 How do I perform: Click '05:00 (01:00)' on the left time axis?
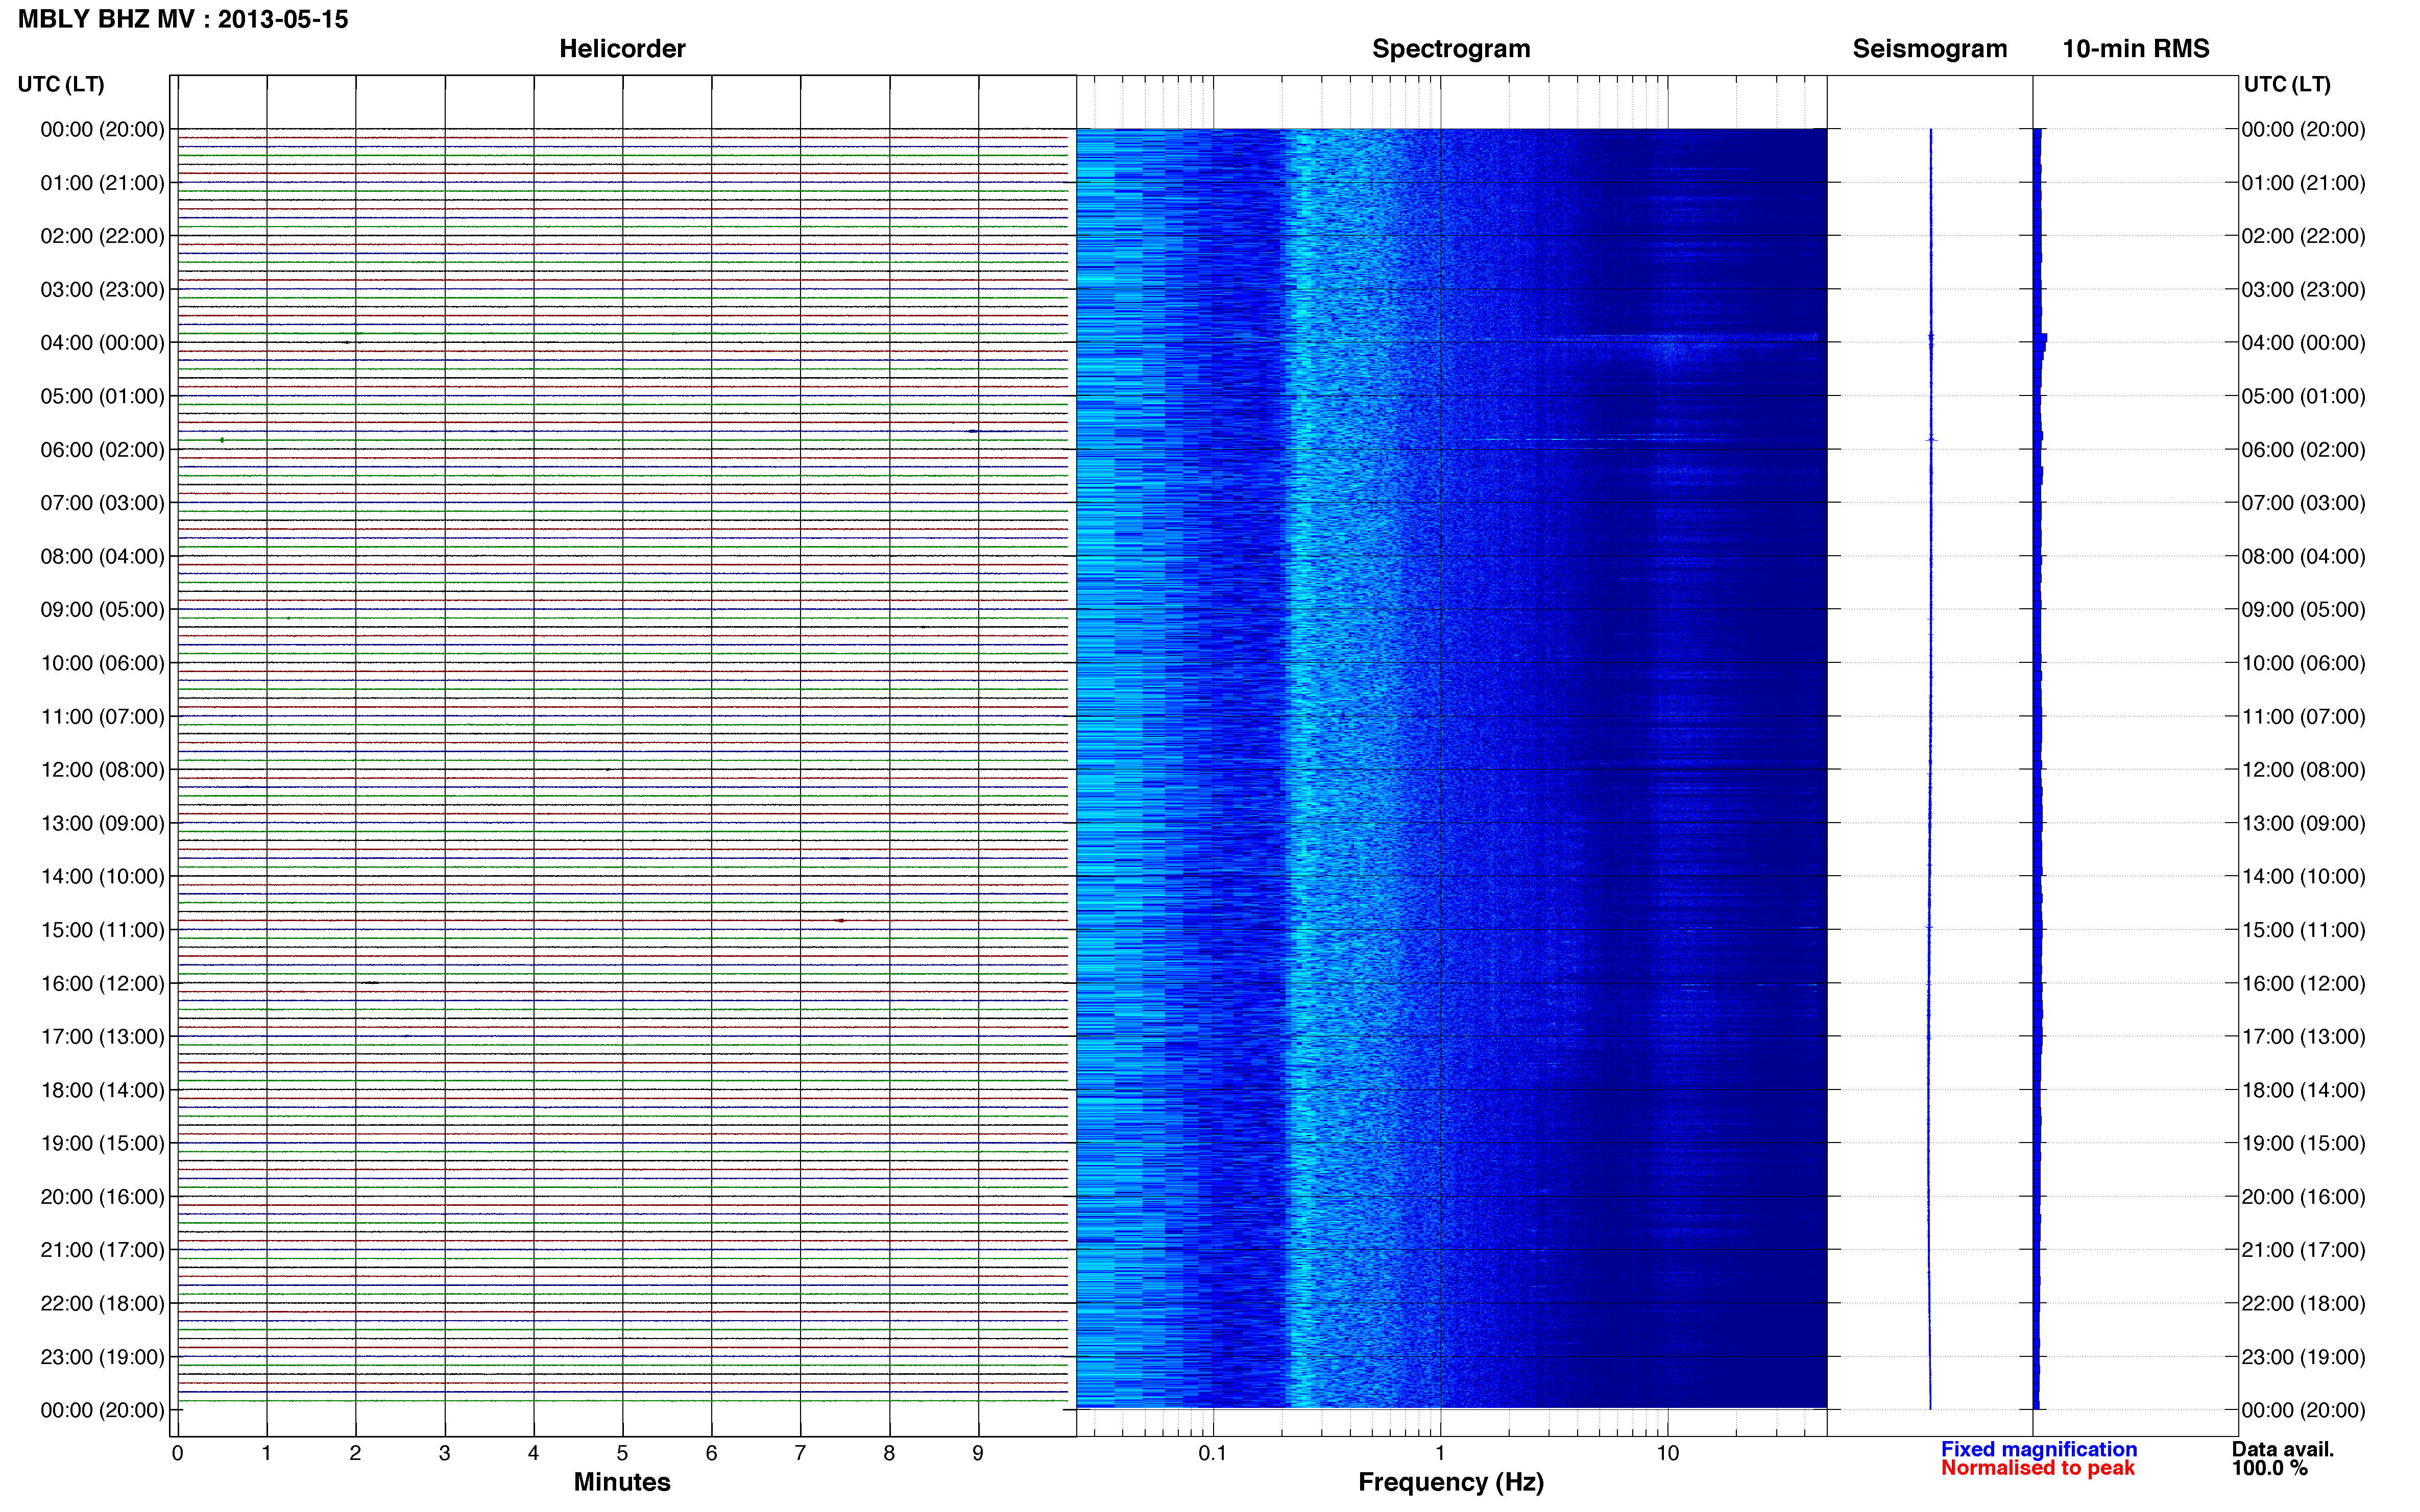point(102,396)
